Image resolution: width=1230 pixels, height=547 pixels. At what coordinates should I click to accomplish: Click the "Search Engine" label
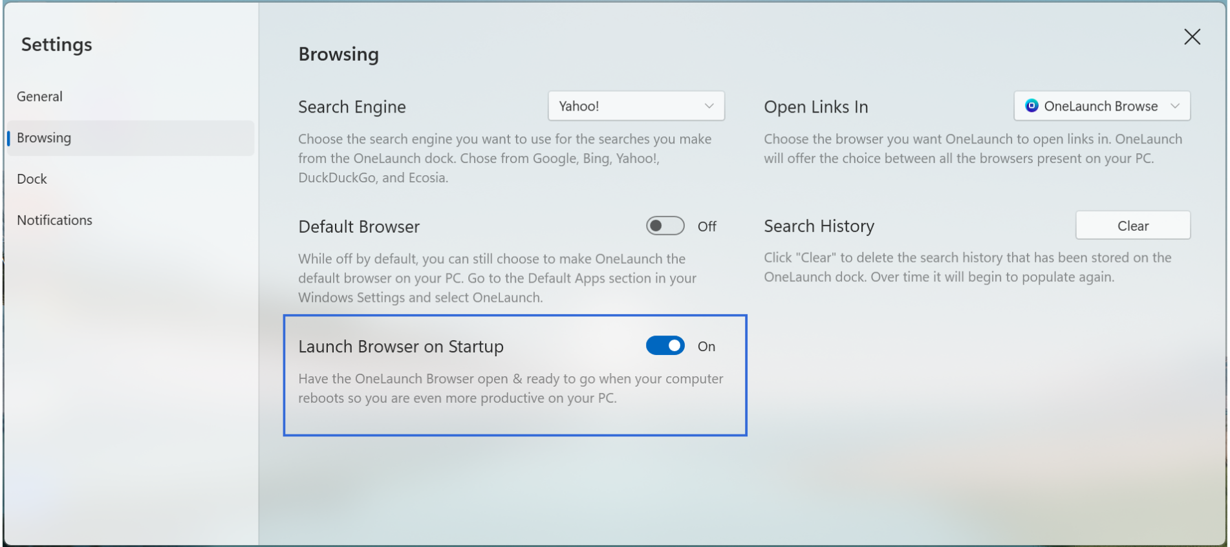[352, 107]
